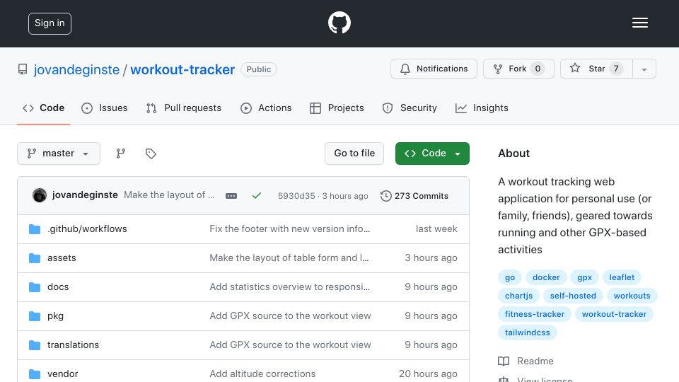This screenshot has height=382, width=679.
Task: Select the workouts topic tag
Action: tap(632, 296)
